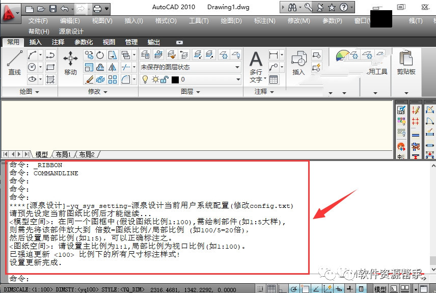436x293 pixels.
Task: Toggle the layer on/off lightbulb icon
Action: pos(145,79)
